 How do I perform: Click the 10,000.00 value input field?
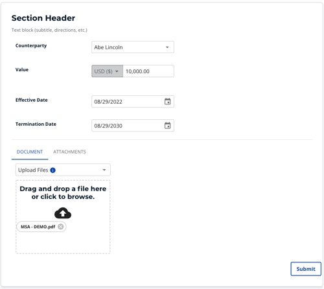tap(148, 71)
